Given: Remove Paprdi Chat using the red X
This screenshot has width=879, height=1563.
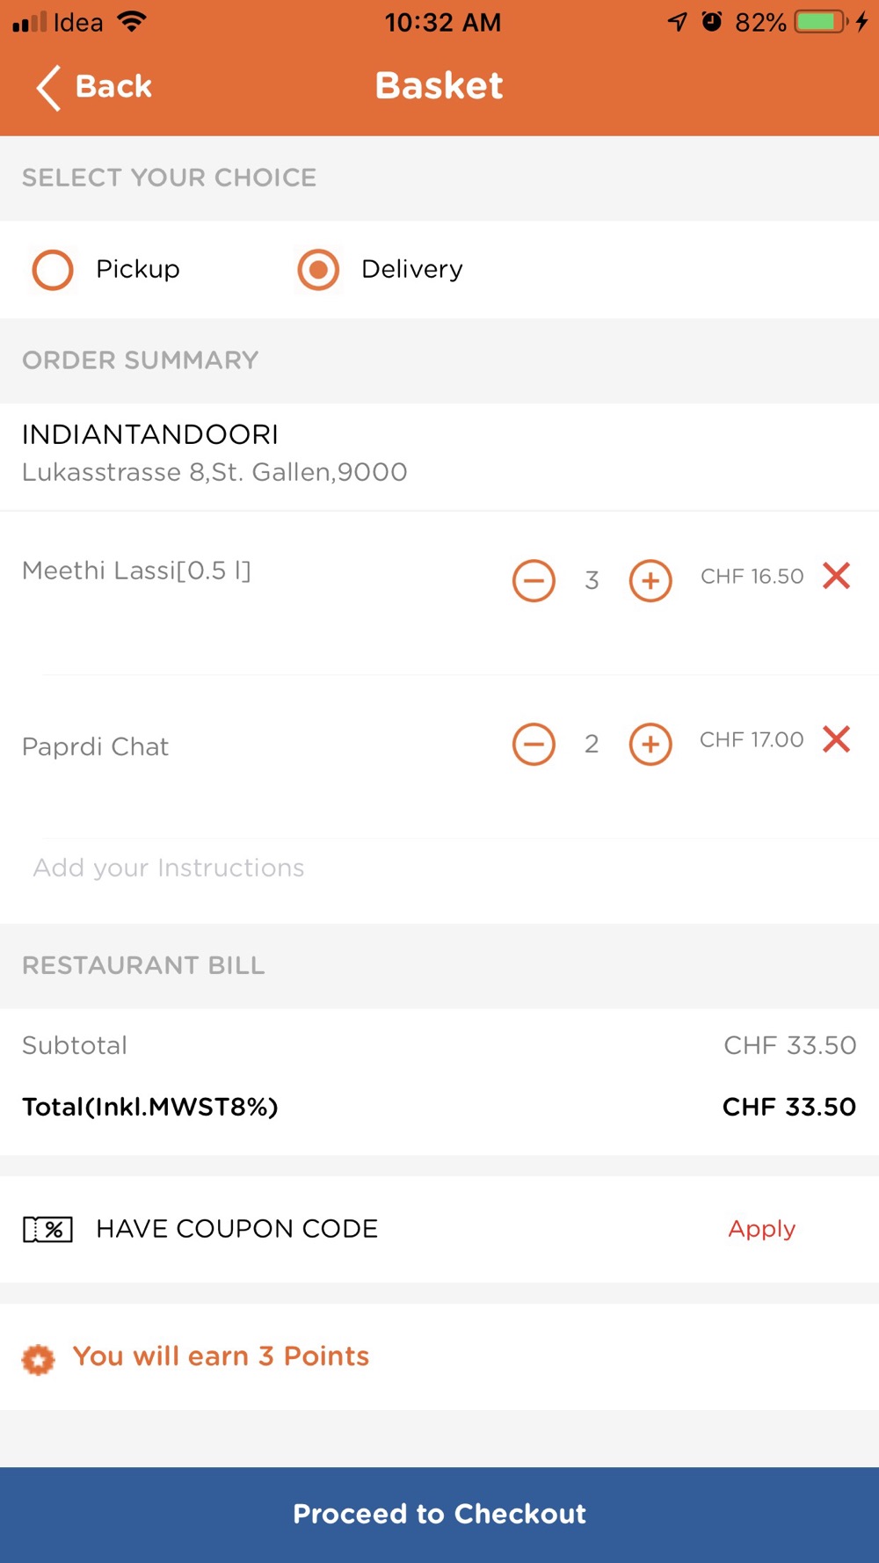Looking at the screenshot, I should tap(837, 739).
